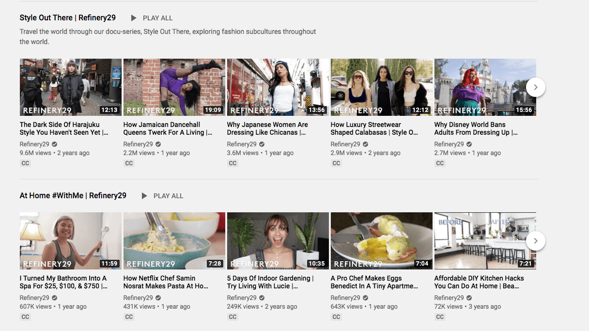Click title 'The Dark Side Of Harajuku Style'

[x=64, y=128]
